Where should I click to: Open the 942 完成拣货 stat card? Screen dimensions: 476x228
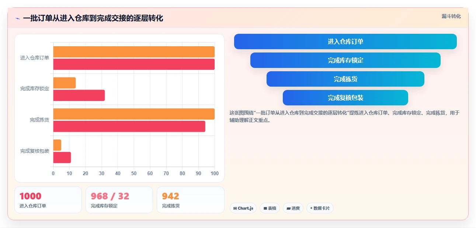coord(191,200)
